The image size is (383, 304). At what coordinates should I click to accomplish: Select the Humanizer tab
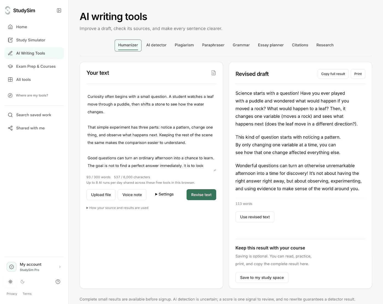(128, 45)
